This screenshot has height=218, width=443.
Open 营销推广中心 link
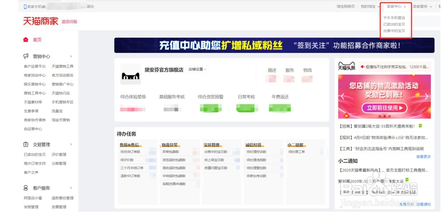(62, 84)
